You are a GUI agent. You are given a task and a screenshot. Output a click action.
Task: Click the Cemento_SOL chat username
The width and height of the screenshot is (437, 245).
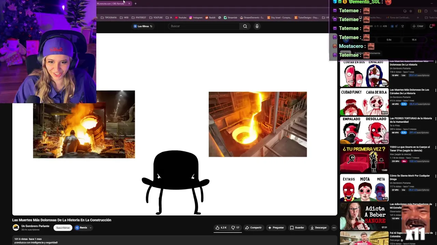point(364,2)
